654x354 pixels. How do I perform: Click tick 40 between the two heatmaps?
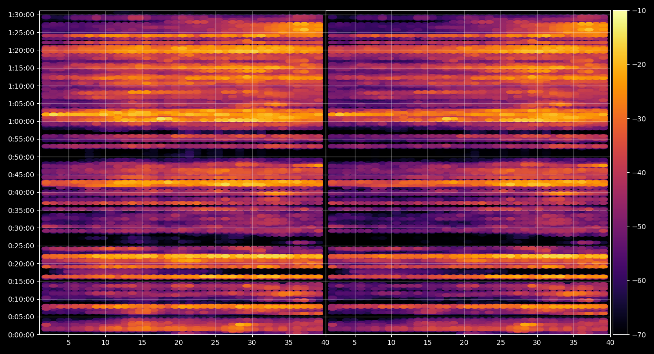click(x=325, y=343)
